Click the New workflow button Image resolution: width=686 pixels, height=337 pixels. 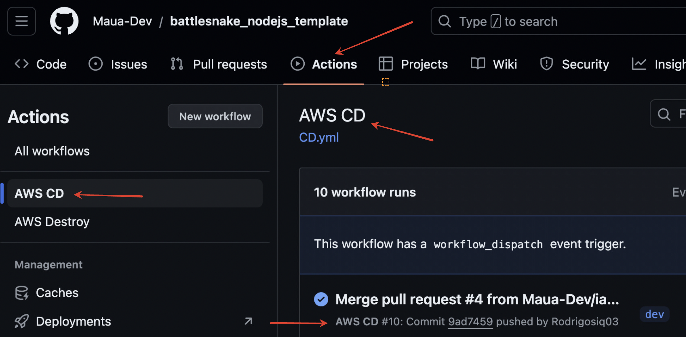[215, 116]
